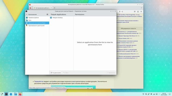Open Приложения по умолчанию settings entry
The height and width of the screenshot is (96, 172).
click(x=37, y=26)
